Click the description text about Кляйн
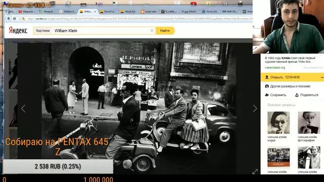The height and width of the screenshot is (182, 324). click(290, 60)
